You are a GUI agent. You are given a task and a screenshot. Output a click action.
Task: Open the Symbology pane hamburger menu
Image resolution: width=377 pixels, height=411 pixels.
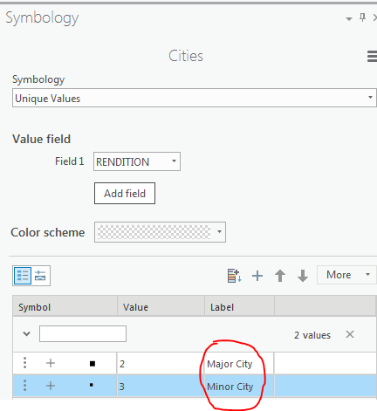tap(373, 56)
